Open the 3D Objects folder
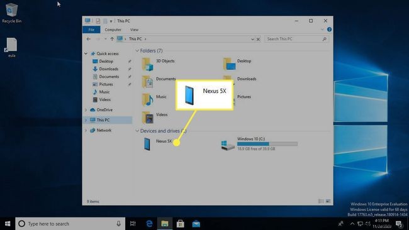 [x=158, y=64]
